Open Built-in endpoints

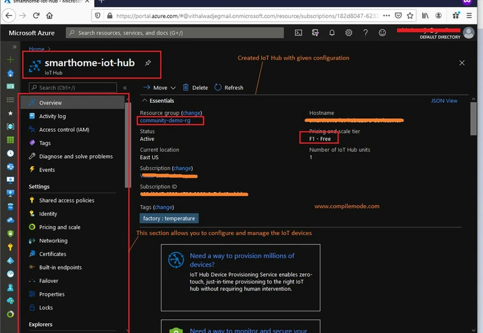[60, 268]
